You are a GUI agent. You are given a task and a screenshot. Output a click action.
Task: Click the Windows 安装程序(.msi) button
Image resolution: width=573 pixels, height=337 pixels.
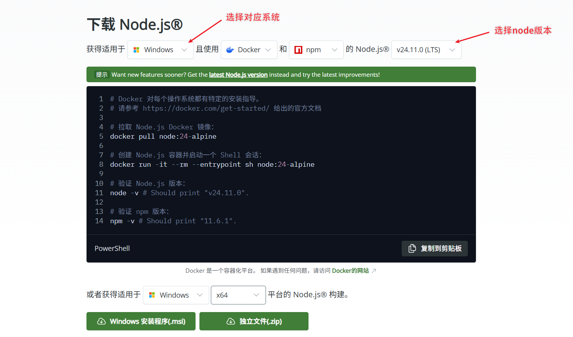point(141,321)
